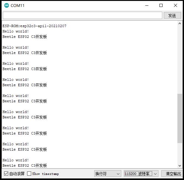Maximize the COM11 serial monitor window

pyautogui.click(x=161, y=5)
